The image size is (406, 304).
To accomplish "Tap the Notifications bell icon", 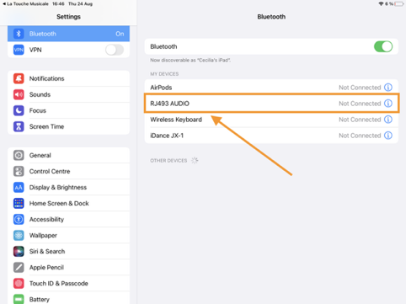I will point(19,78).
